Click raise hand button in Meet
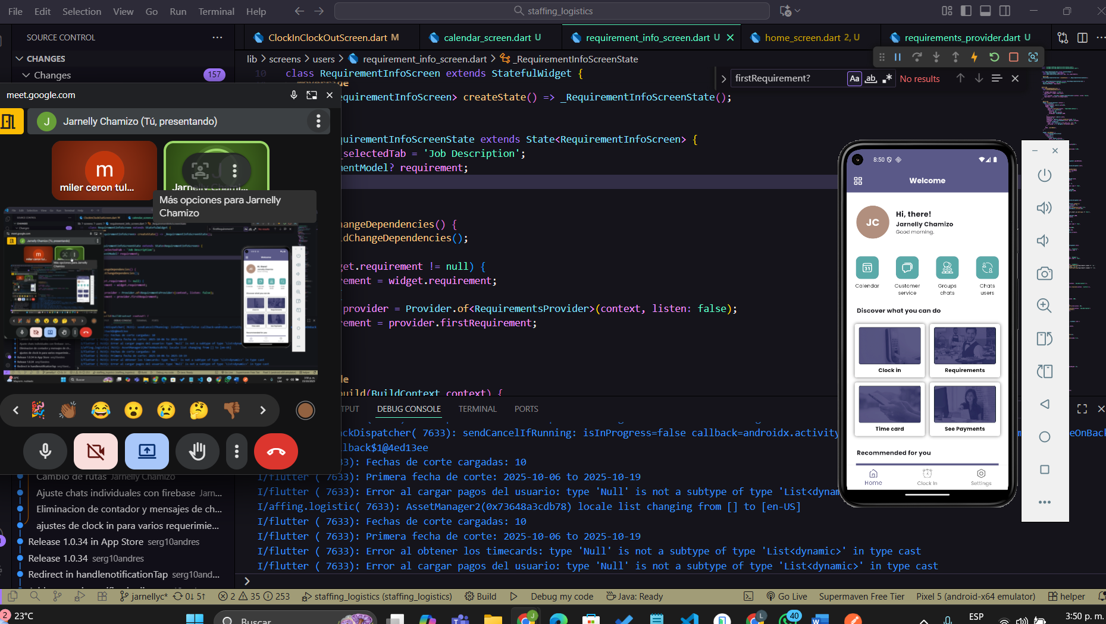Image resolution: width=1106 pixels, height=624 pixels. [x=197, y=452]
